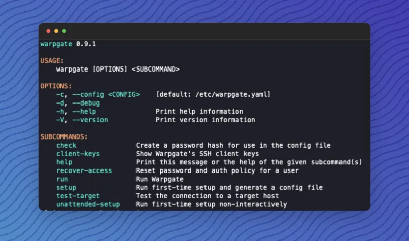This screenshot has width=409, height=241.
Task: Click the <SUBCOMMAND> placeholder in usage line
Action: coord(155,69)
